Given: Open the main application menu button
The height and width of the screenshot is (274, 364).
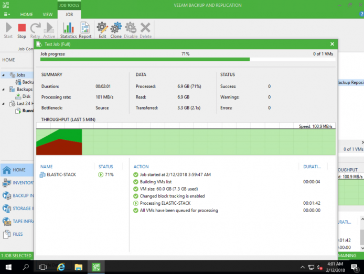Looking at the screenshot, I should point(7,14).
